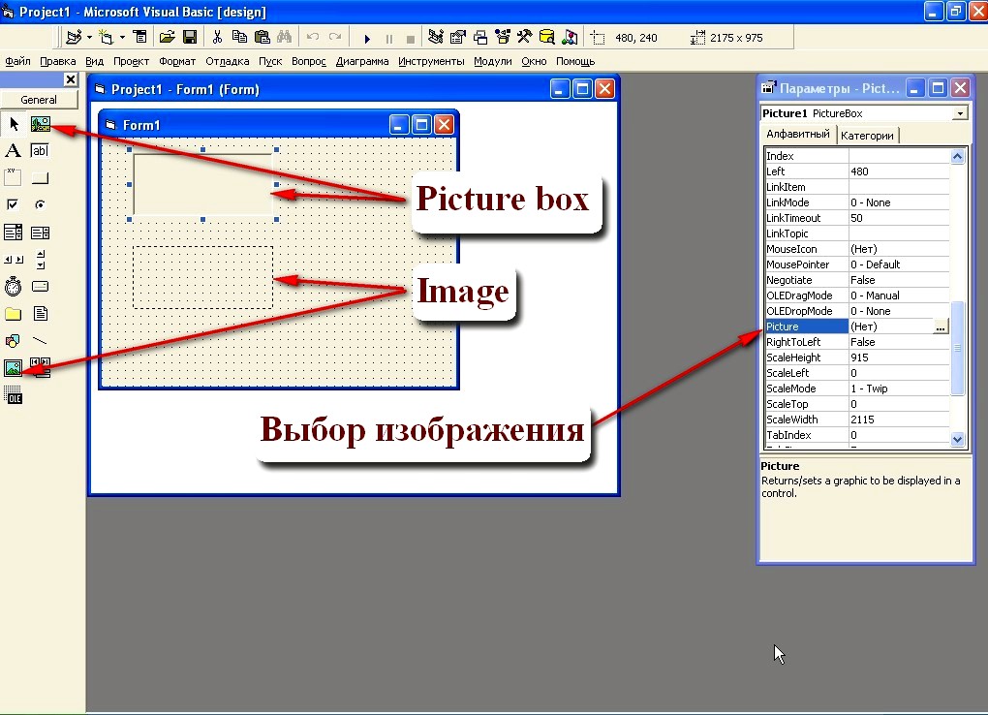Select the CheckBox control tool

click(14, 205)
